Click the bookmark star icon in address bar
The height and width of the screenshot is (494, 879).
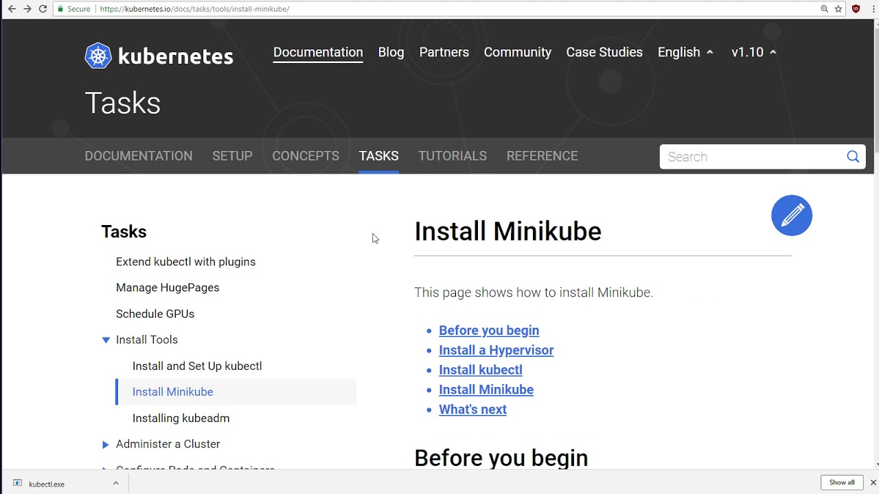(838, 9)
